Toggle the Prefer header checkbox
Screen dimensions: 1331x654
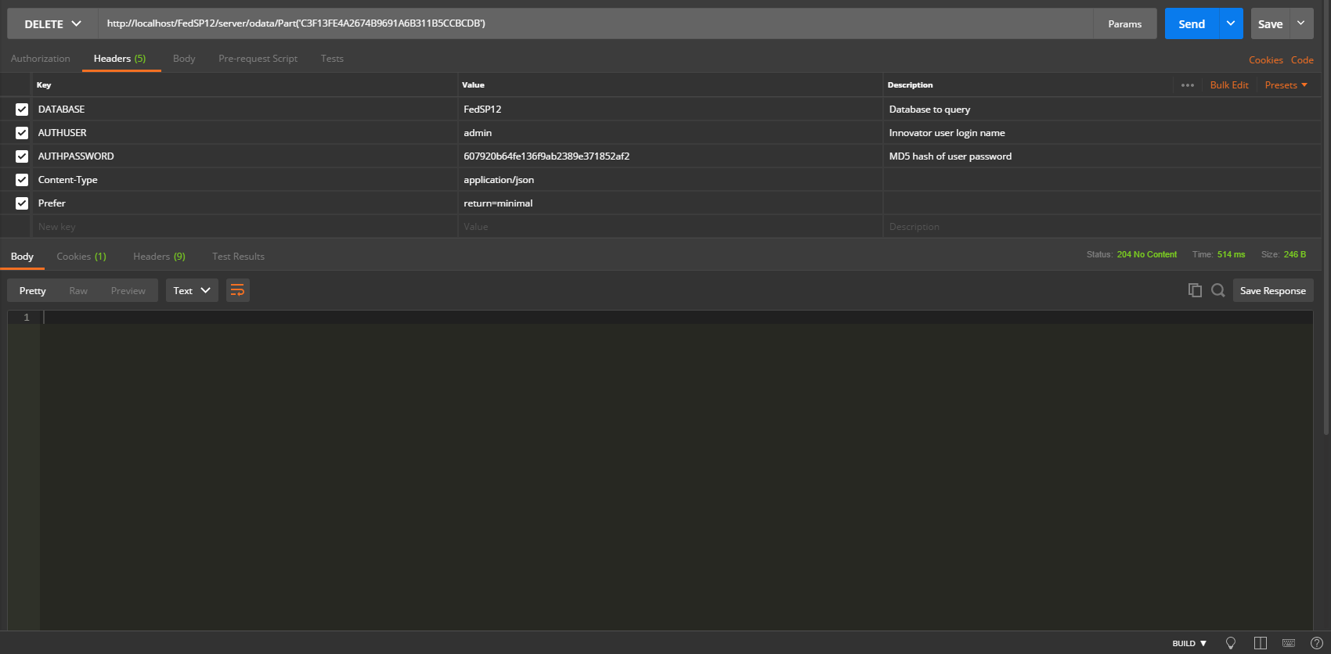[22, 203]
